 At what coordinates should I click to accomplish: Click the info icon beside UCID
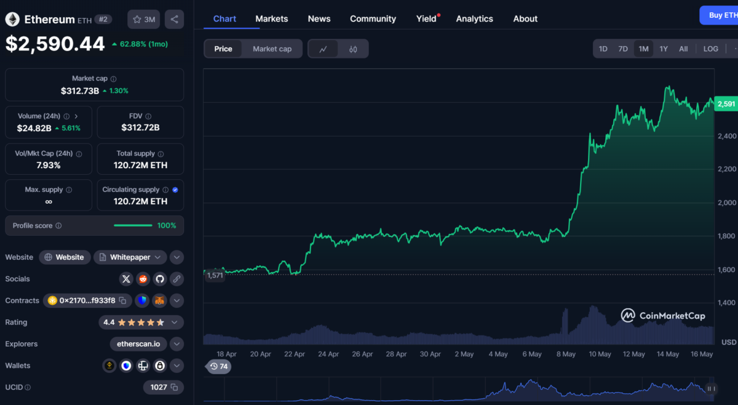pos(28,387)
